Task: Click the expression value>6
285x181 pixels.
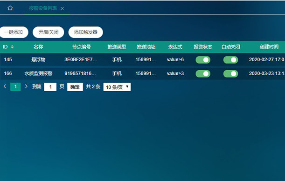Action: 175,59
